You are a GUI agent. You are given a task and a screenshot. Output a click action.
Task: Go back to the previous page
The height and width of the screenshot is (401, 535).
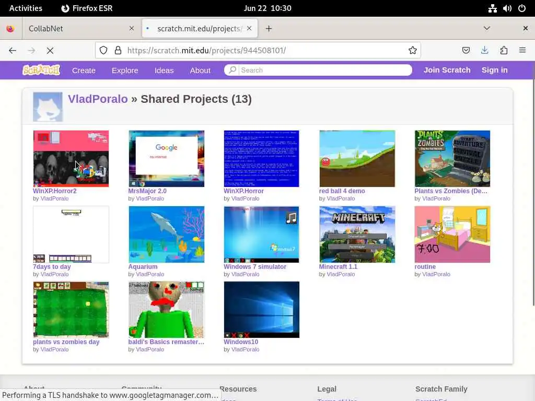pyautogui.click(x=13, y=51)
